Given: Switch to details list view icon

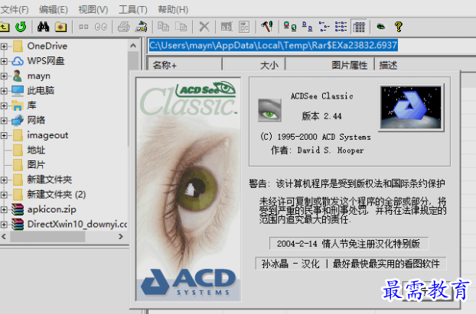Looking at the screenshot, I should pyautogui.click(x=341, y=27).
